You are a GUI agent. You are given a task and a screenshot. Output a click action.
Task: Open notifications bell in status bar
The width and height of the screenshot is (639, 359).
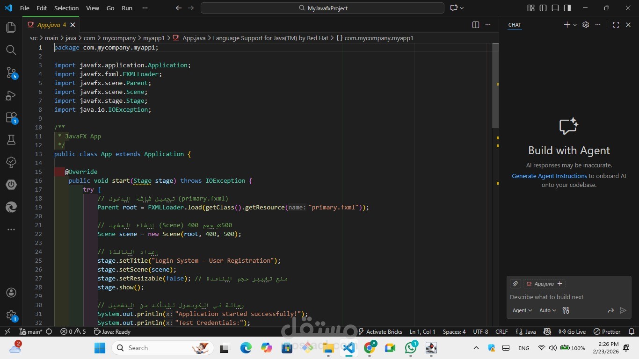632,331
